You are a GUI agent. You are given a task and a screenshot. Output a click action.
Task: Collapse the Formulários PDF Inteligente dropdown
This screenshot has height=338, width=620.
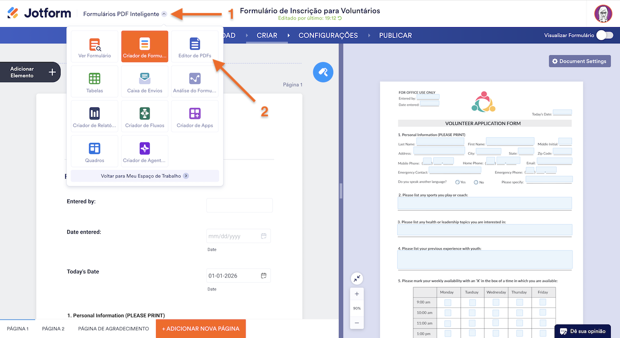click(x=164, y=14)
